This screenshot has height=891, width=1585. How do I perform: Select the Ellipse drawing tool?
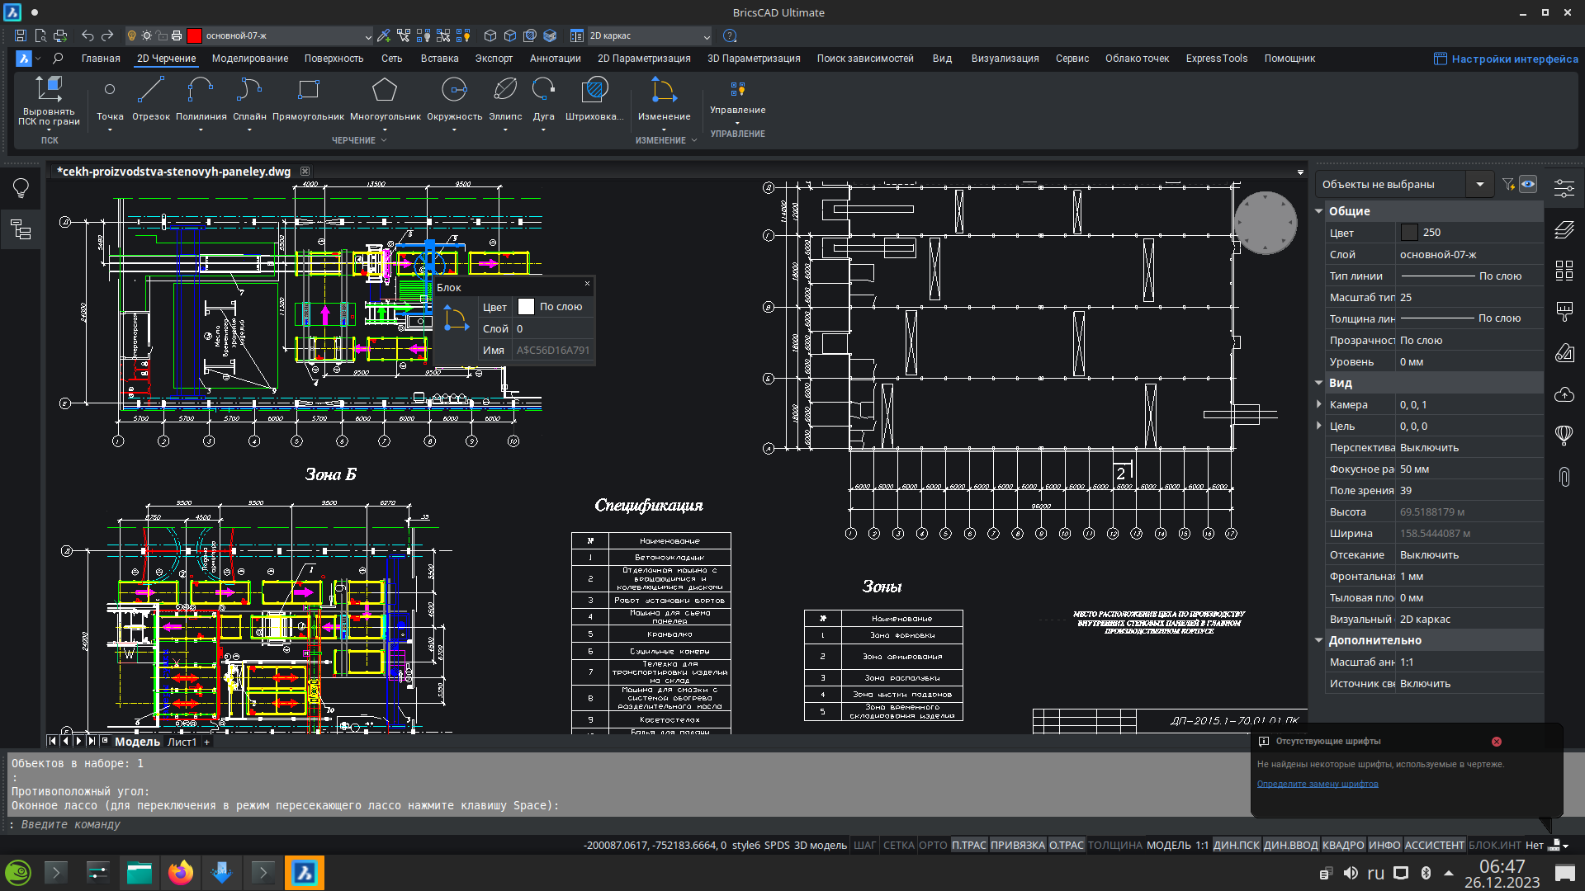(x=505, y=90)
